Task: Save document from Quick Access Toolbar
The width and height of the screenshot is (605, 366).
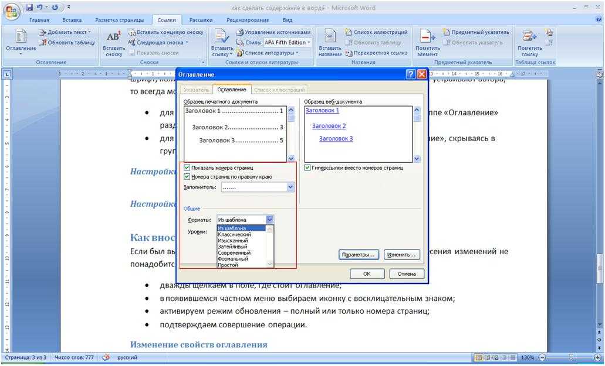Action: (x=30, y=7)
